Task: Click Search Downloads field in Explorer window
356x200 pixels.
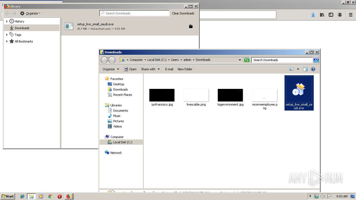Action: [282, 60]
